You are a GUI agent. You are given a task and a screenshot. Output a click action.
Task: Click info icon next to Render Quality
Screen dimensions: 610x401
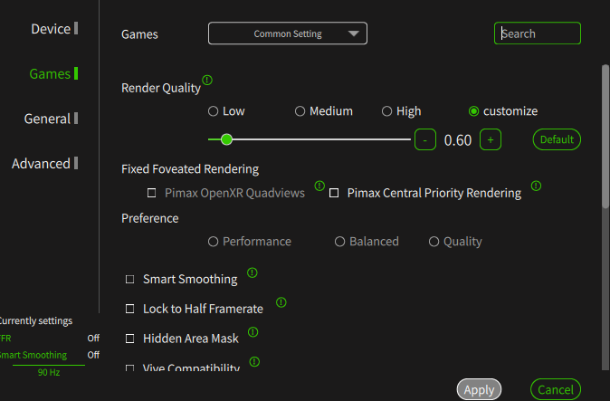207,81
